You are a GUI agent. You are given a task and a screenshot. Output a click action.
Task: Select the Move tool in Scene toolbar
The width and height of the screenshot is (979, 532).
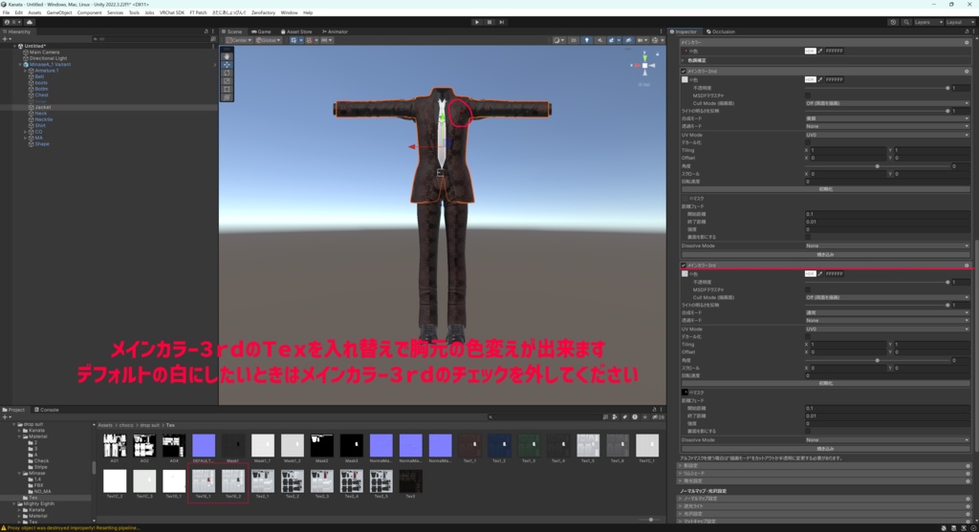(x=227, y=64)
